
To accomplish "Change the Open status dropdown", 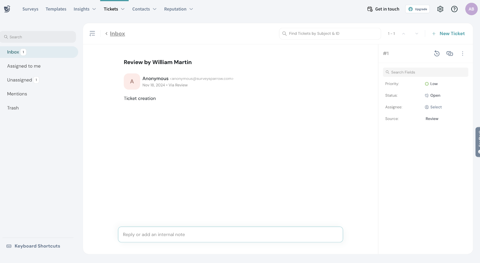I will coord(433,95).
